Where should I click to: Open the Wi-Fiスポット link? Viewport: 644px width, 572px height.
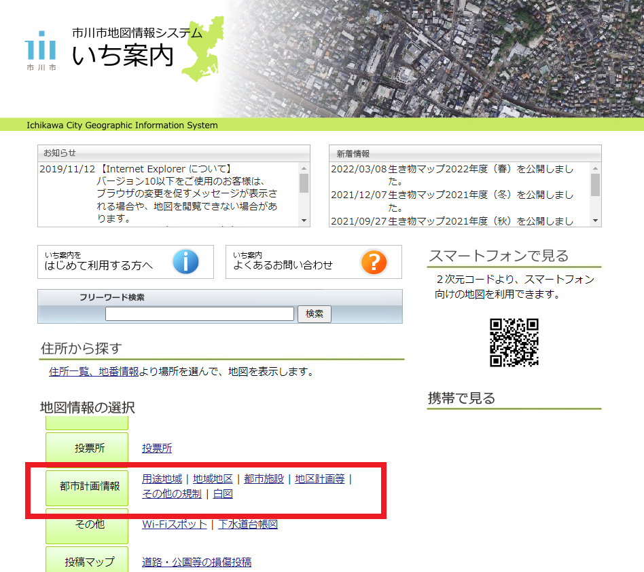(175, 525)
